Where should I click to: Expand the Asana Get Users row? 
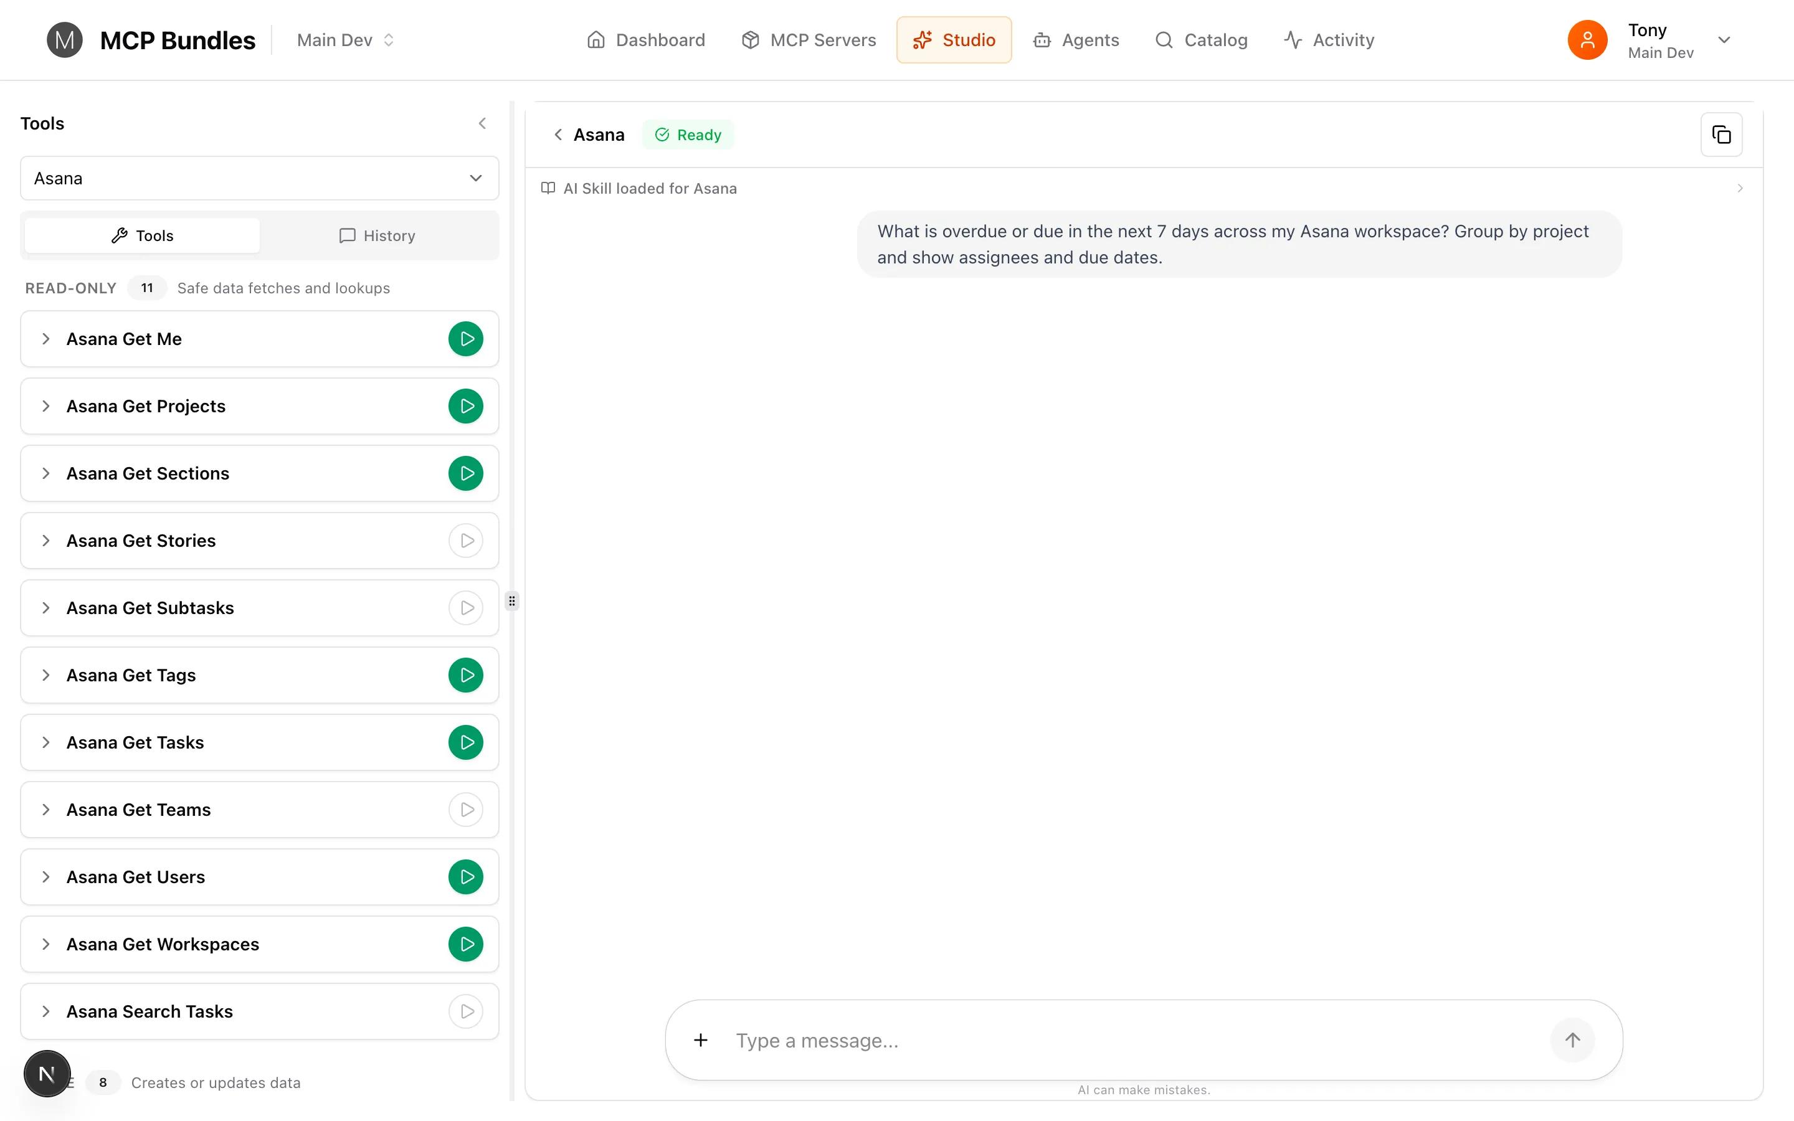coord(46,877)
